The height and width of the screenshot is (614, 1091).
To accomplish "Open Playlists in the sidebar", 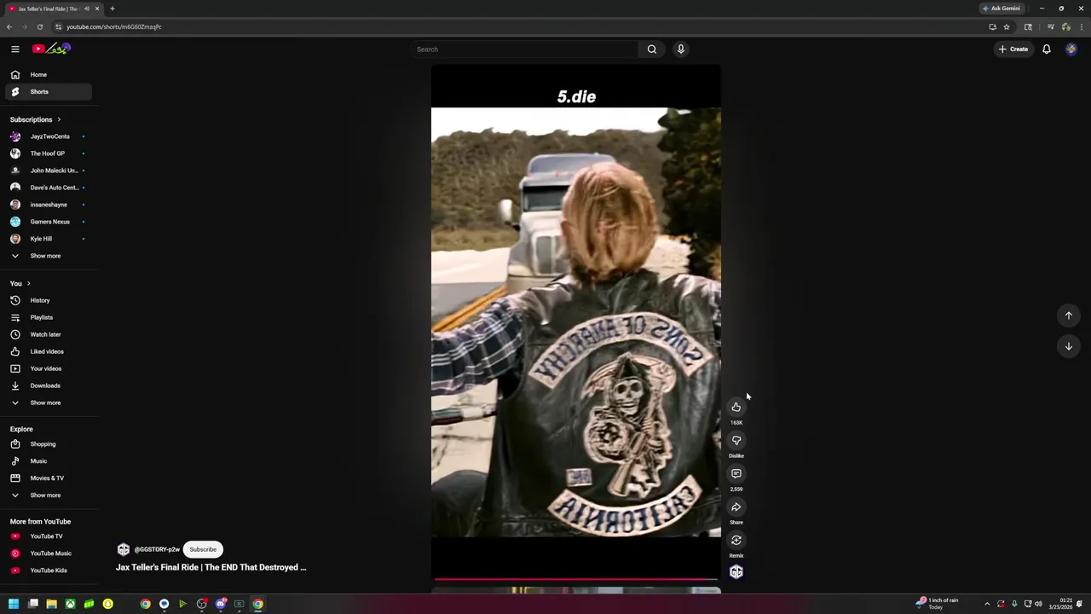I will [x=48, y=317].
